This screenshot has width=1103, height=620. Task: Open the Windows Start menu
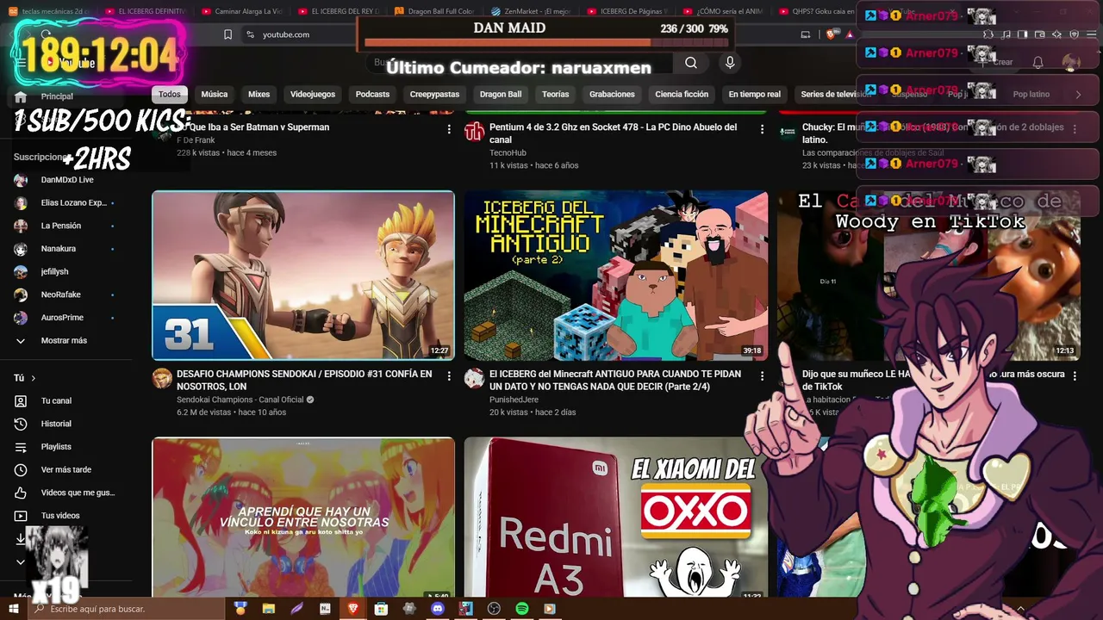click(13, 609)
